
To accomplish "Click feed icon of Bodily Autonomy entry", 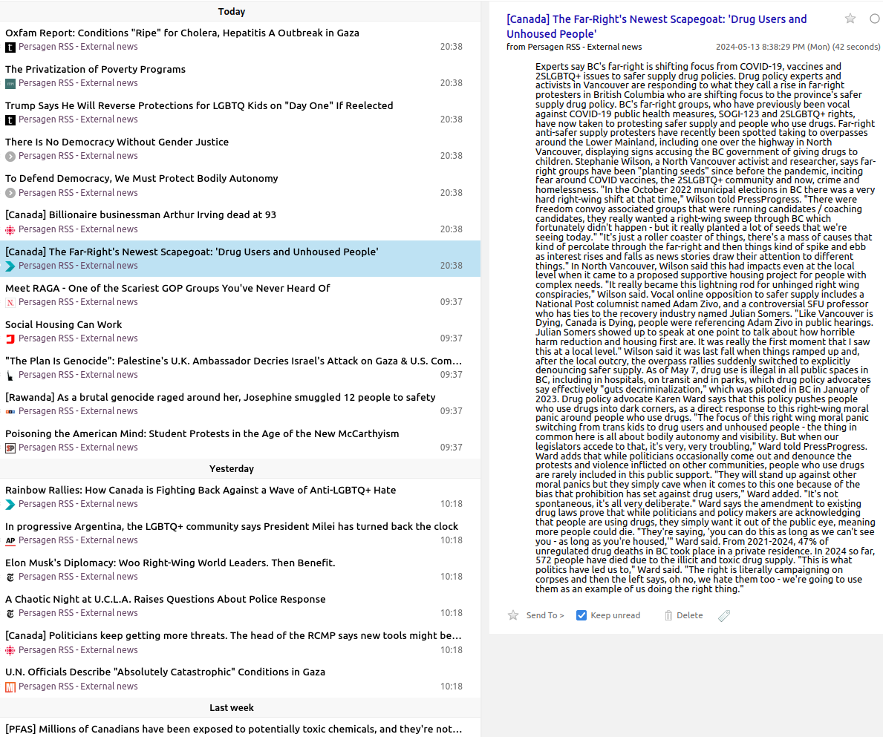I will coord(10,193).
